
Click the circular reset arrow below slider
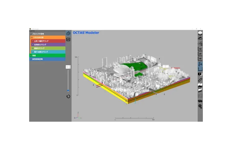(x=68, y=97)
